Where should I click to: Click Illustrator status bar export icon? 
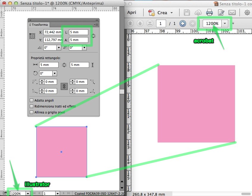pos(5,193)
